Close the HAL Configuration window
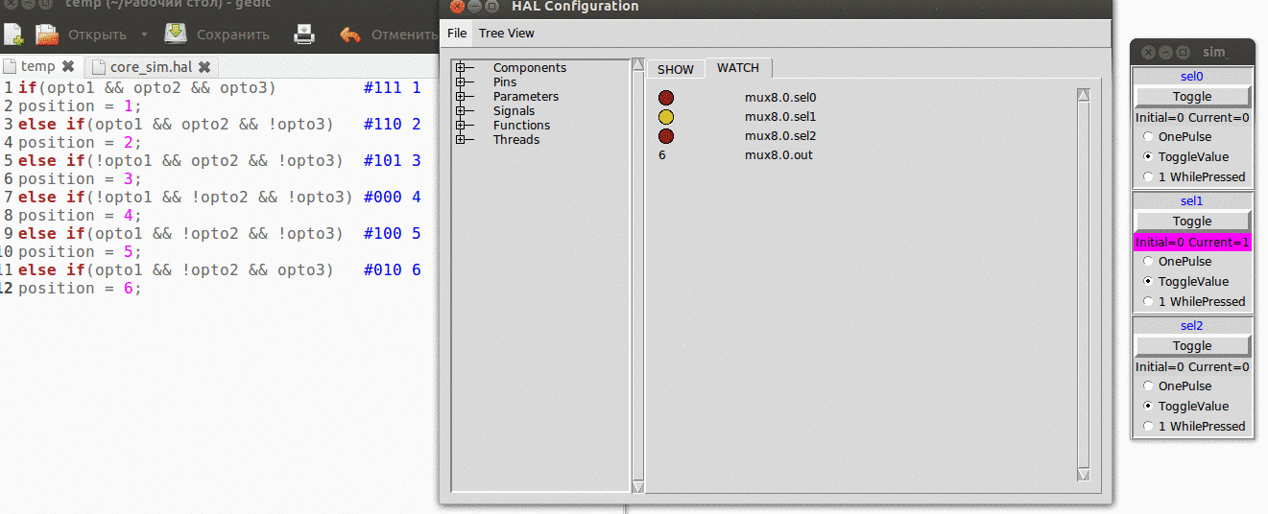 coord(457,7)
